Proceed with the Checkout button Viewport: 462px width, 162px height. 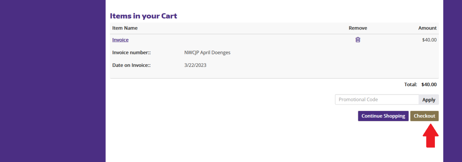[424, 116]
